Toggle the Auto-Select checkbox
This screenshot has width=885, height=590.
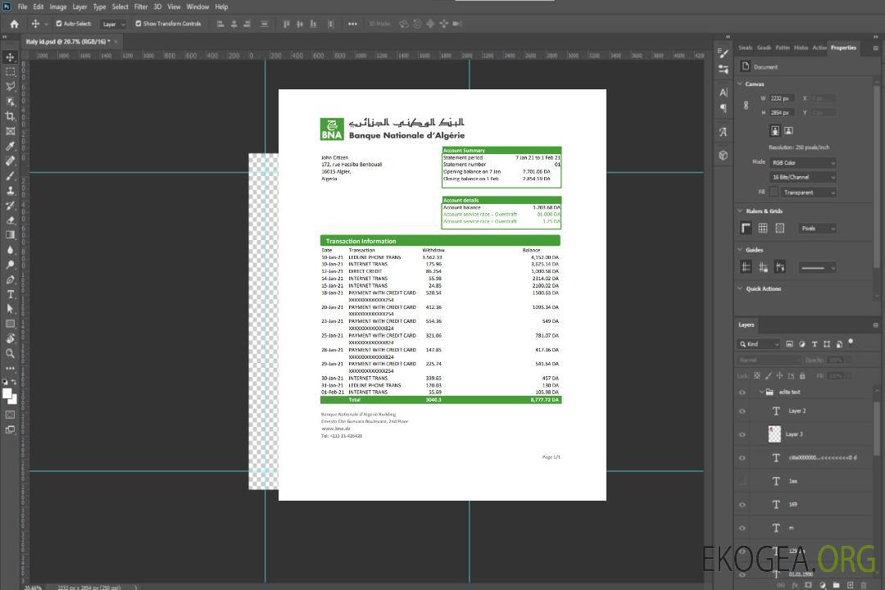coord(59,24)
